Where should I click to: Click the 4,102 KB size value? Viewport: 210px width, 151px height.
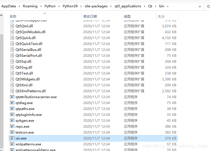point(169,38)
